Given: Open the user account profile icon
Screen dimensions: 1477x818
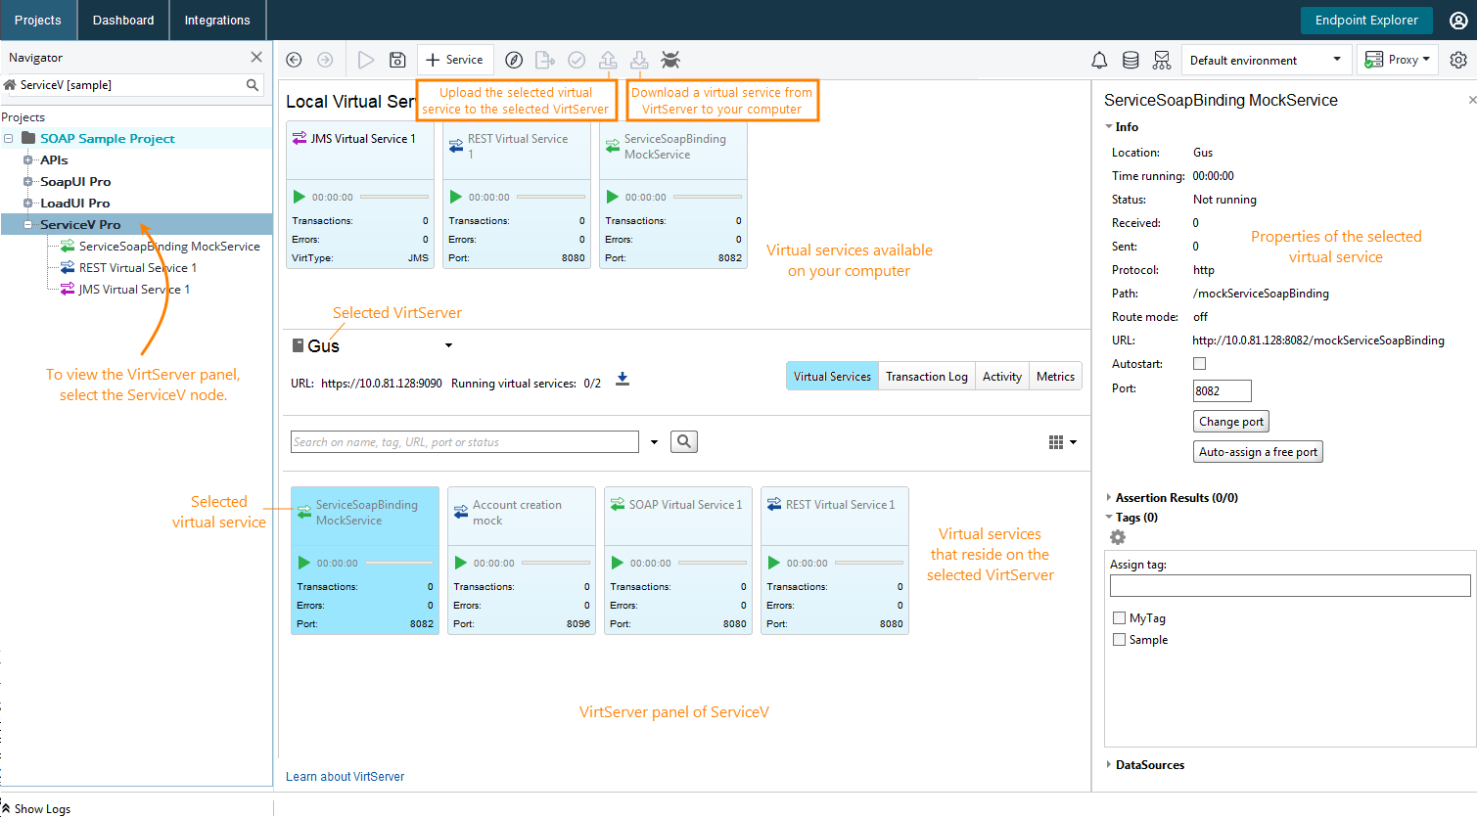Looking at the screenshot, I should 1457,21.
